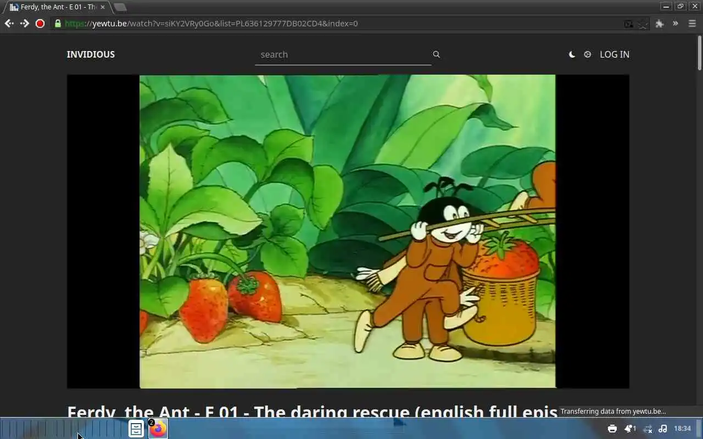Stop page loading with the red stop button

tap(40, 24)
